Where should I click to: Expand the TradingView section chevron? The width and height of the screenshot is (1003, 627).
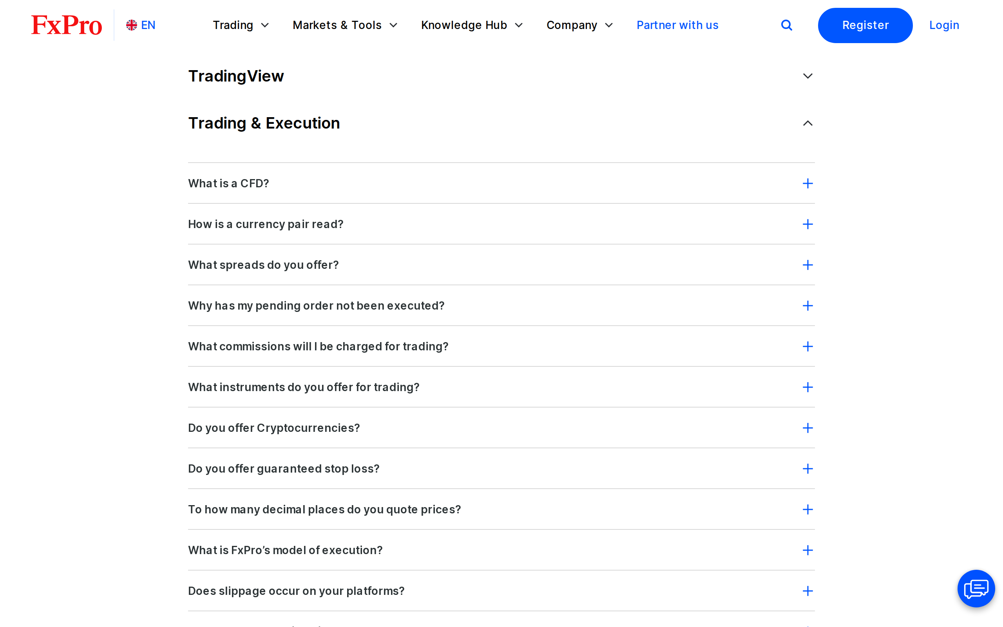tap(807, 76)
